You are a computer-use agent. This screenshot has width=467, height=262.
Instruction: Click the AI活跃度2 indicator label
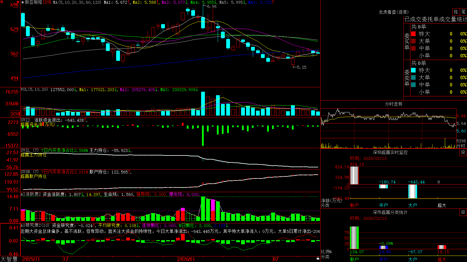[x=31, y=194]
